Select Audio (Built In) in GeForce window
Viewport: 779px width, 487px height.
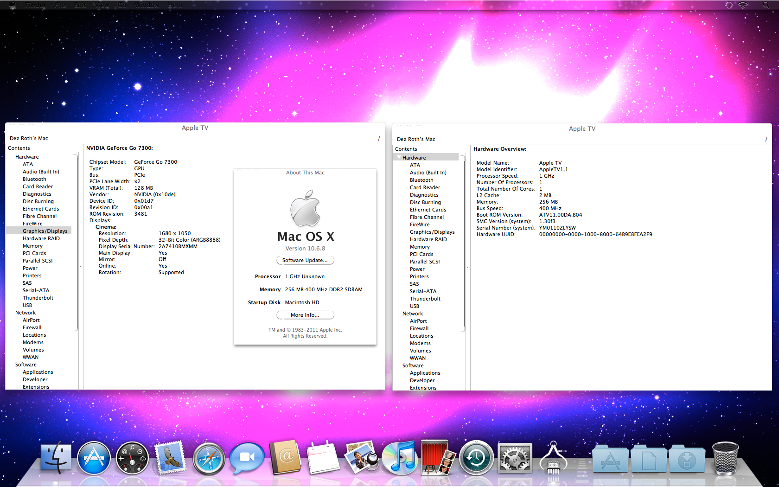(41, 172)
